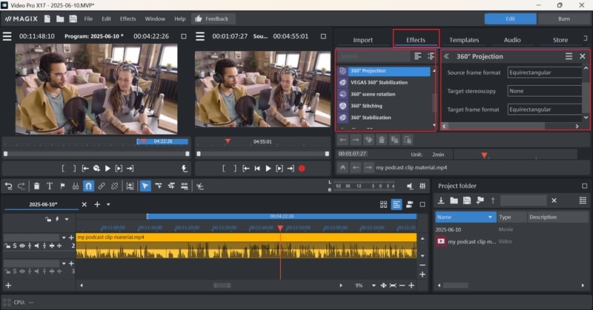
Task: Switch timeline to storyboard grid view
Action: point(383,204)
